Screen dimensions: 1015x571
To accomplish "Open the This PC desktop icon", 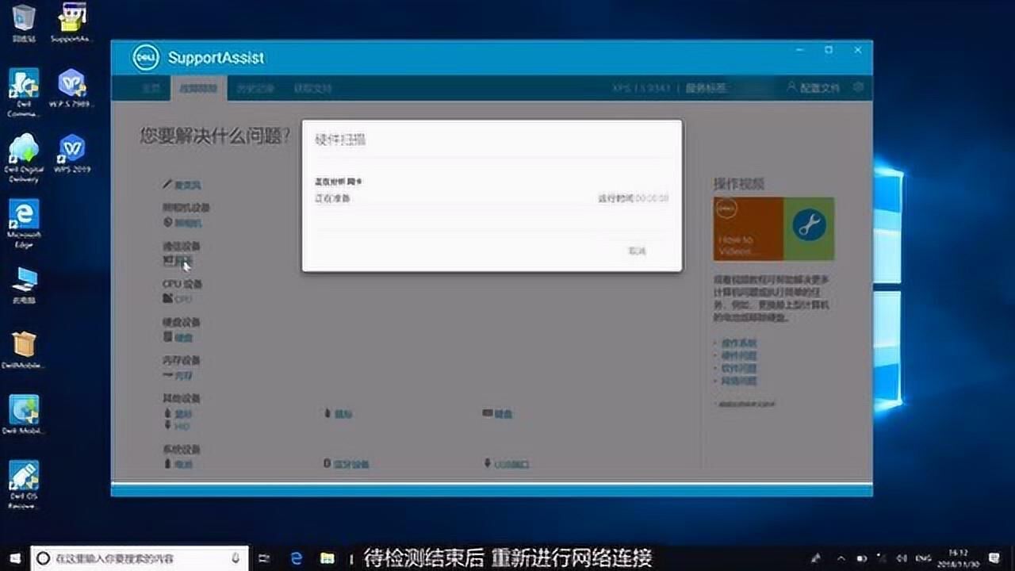I will tap(24, 285).
